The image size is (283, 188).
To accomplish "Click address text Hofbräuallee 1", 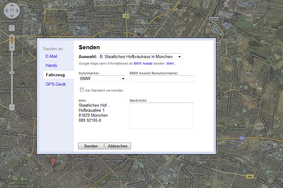I will click(x=92, y=110).
